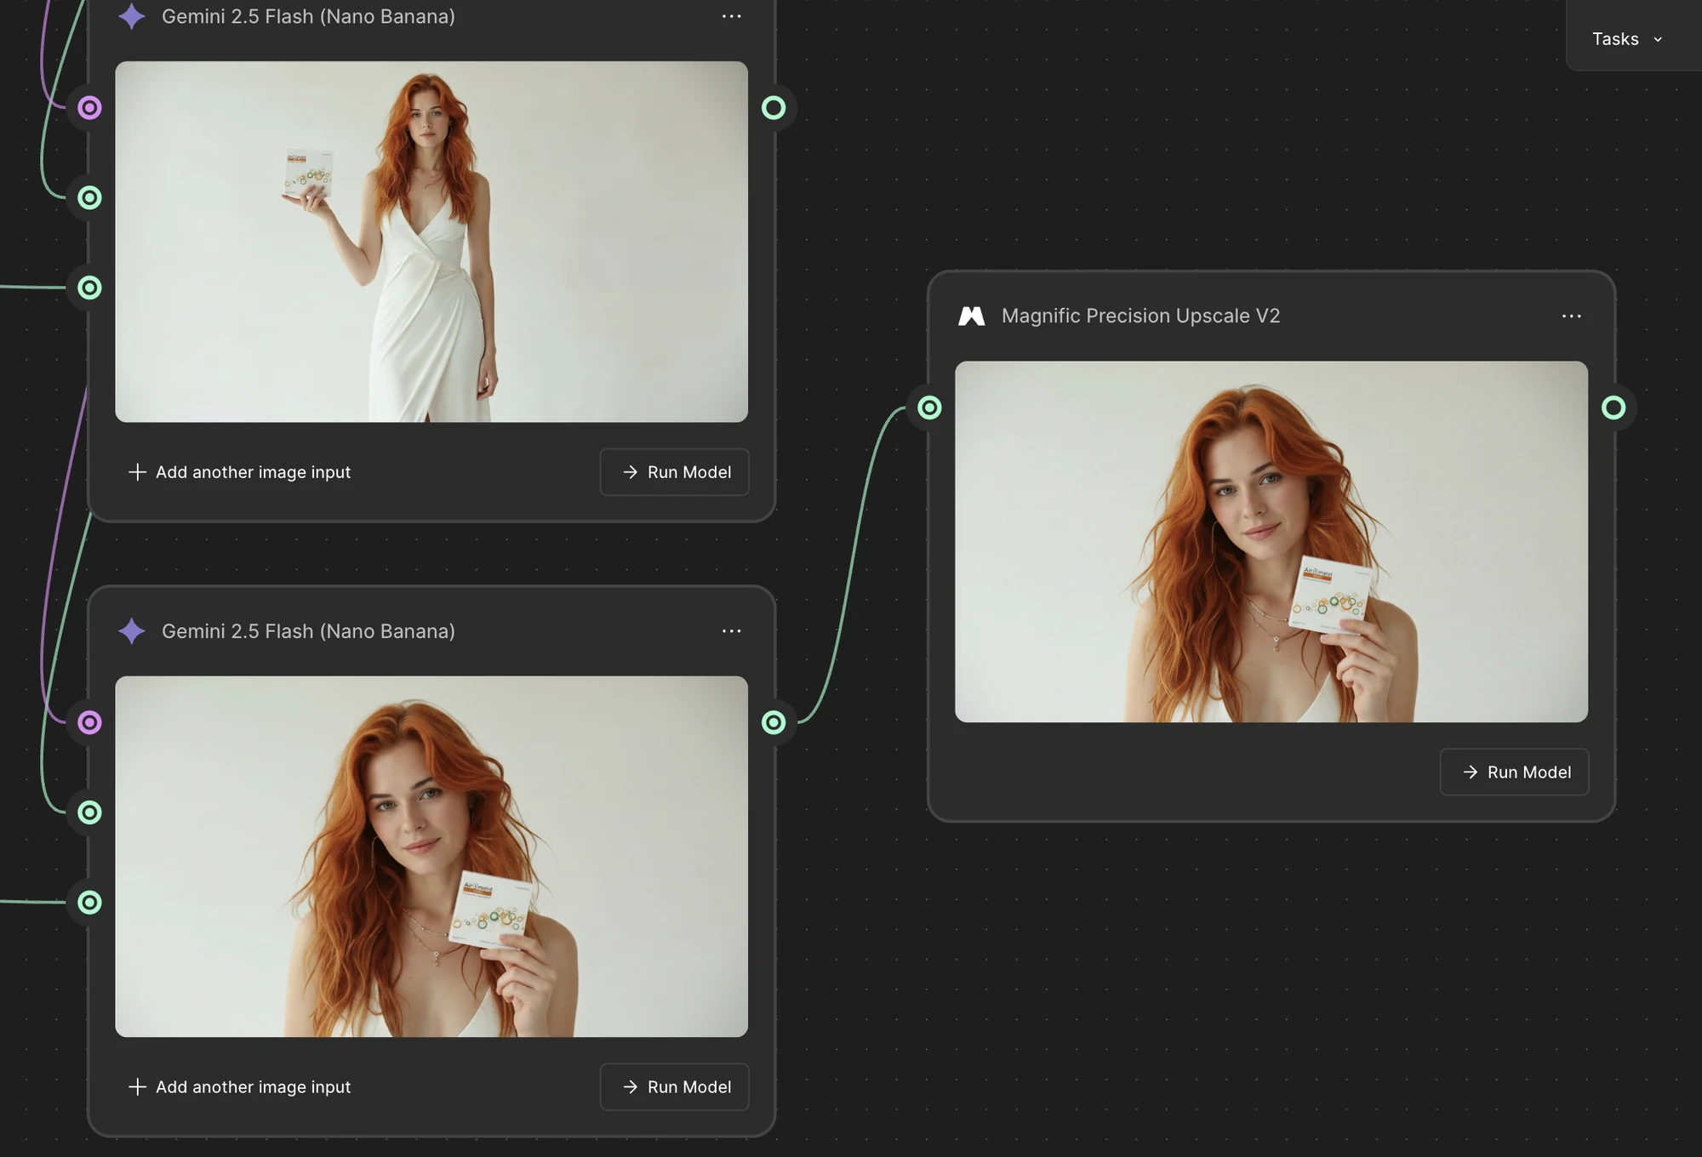Viewport: 1702px width, 1157px height.
Task: Add another image input to the lower Gemini node
Action: tap(239, 1087)
